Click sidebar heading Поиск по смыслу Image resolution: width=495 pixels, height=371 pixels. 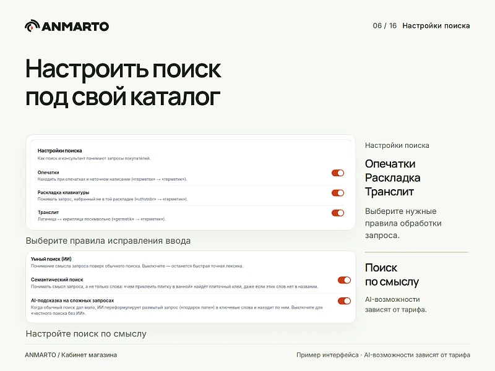tap(392, 275)
